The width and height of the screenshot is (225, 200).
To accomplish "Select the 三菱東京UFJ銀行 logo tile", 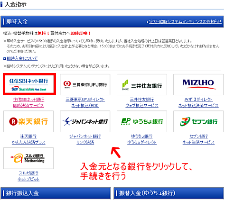I will (x=85, y=84).
